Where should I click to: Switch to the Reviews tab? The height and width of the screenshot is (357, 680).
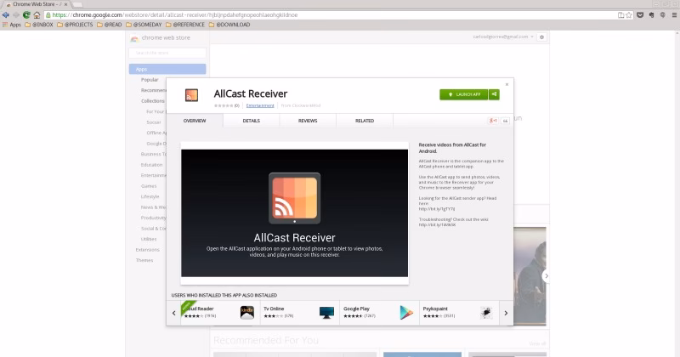tap(308, 121)
